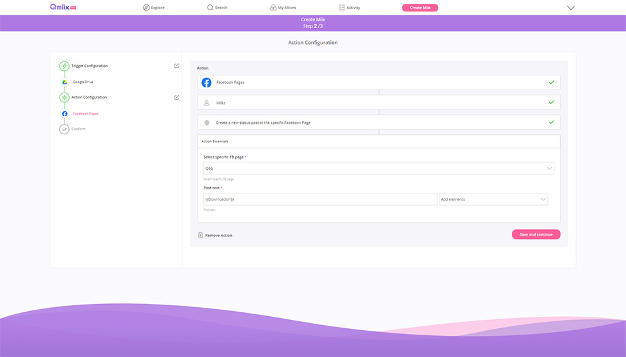
Task: Select the Facebook Pages step in sidebar
Action: coord(85,114)
